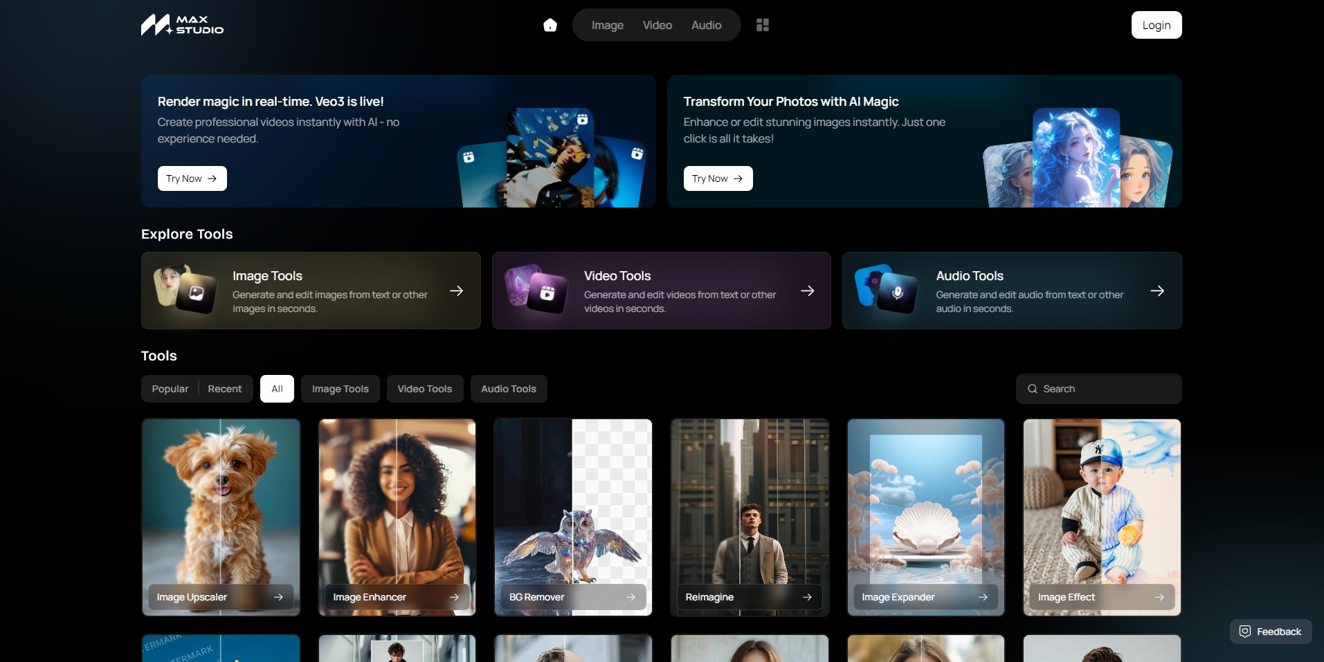Open the Audio Tools heading
The height and width of the screenshot is (662, 1324).
970,276
